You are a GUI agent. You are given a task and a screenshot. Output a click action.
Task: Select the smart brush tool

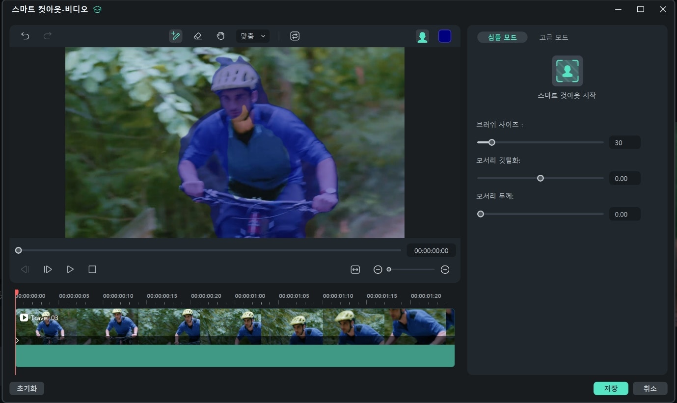coord(175,36)
